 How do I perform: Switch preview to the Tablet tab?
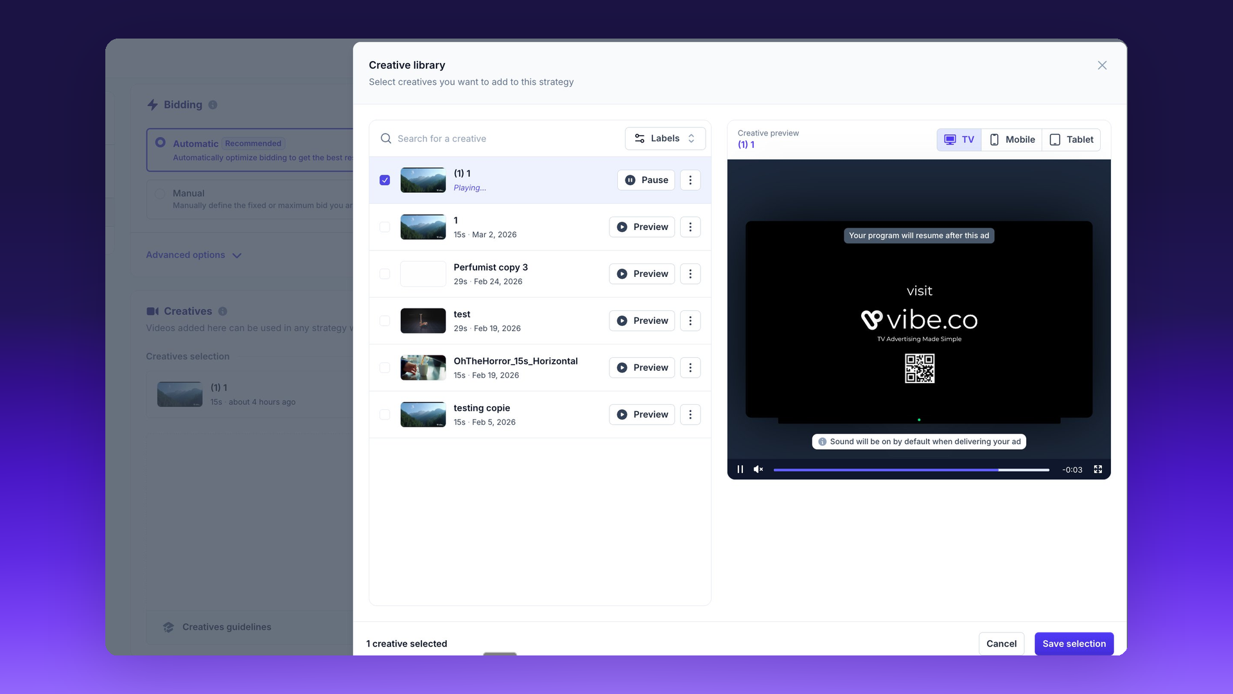1071,139
